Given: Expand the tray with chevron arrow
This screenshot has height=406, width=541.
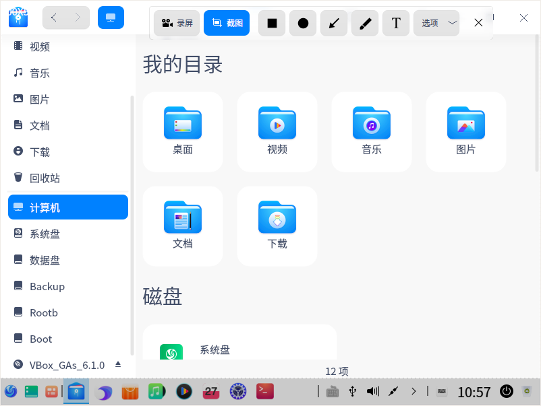Looking at the screenshot, I should [x=414, y=392].
